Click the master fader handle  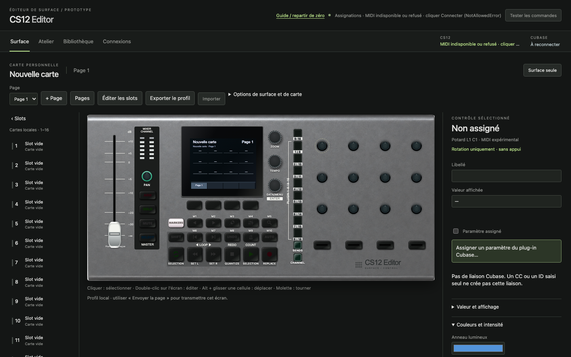tap(114, 234)
